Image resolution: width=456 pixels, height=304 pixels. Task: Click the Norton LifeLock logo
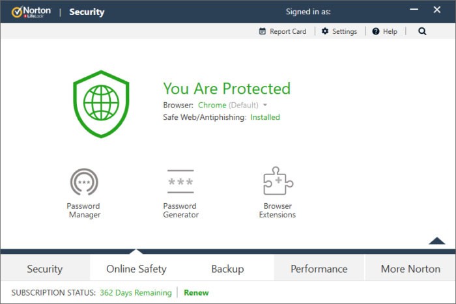click(32, 12)
